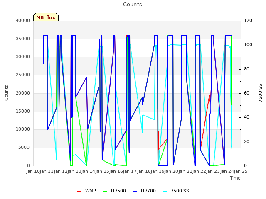Click the green LI7500 legend swatch

pyautogui.click(x=105, y=192)
